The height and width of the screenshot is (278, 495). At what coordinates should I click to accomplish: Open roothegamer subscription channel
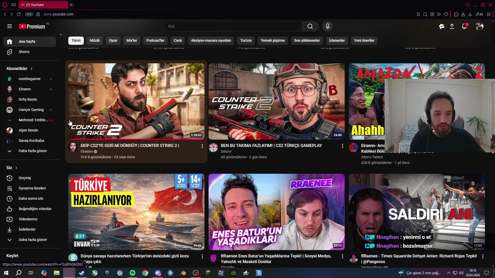(30, 79)
